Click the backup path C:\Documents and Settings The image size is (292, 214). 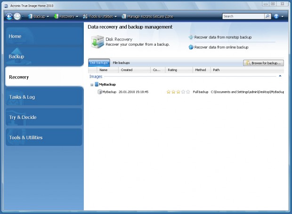point(247,92)
